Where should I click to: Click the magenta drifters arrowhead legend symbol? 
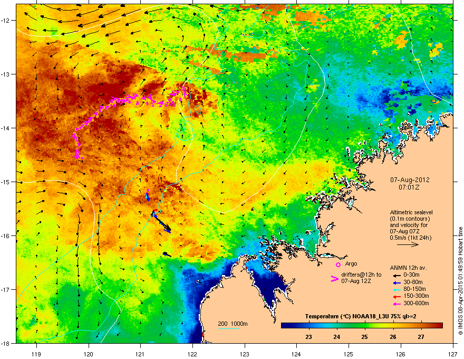(334, 278)
